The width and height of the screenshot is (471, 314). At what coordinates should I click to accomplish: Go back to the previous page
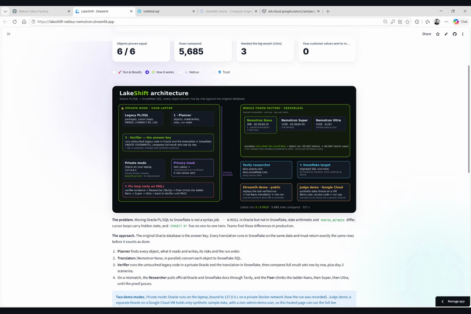point(5,22)
